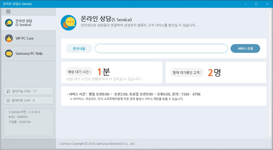Click the BIOS : P06RFH text
Image resolution: width=273 pixels, height=150 pixels.
click(x=18, y=117)
